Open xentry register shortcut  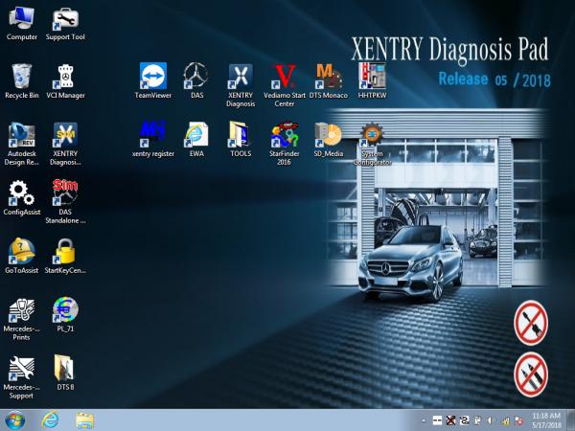pos(153,139)
